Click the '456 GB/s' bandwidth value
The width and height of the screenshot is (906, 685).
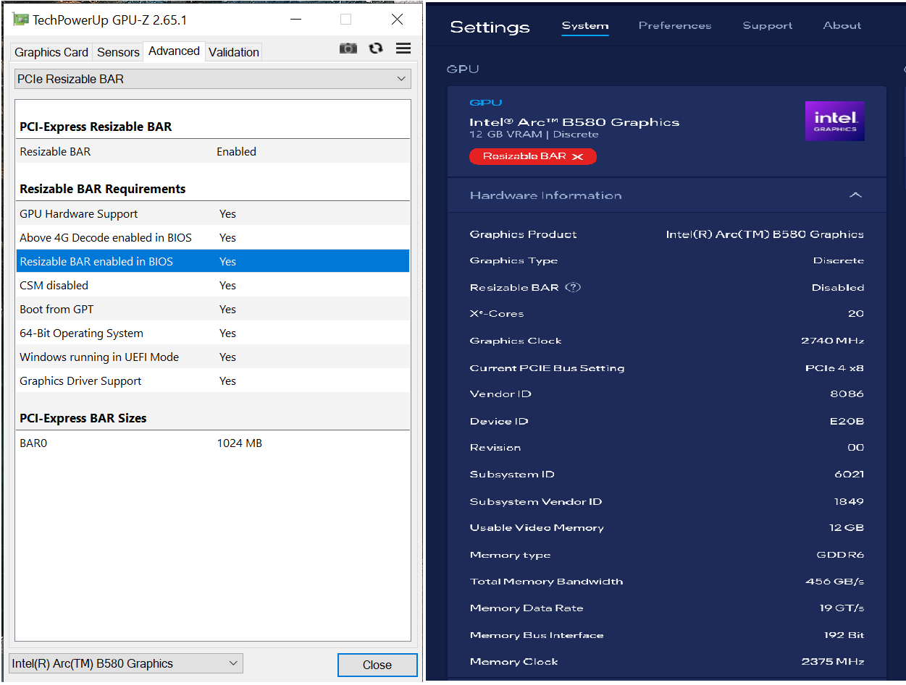(835, 582)
